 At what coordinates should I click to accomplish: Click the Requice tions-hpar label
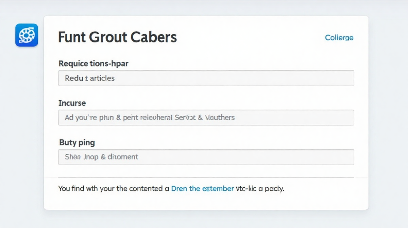coord(93,63)
